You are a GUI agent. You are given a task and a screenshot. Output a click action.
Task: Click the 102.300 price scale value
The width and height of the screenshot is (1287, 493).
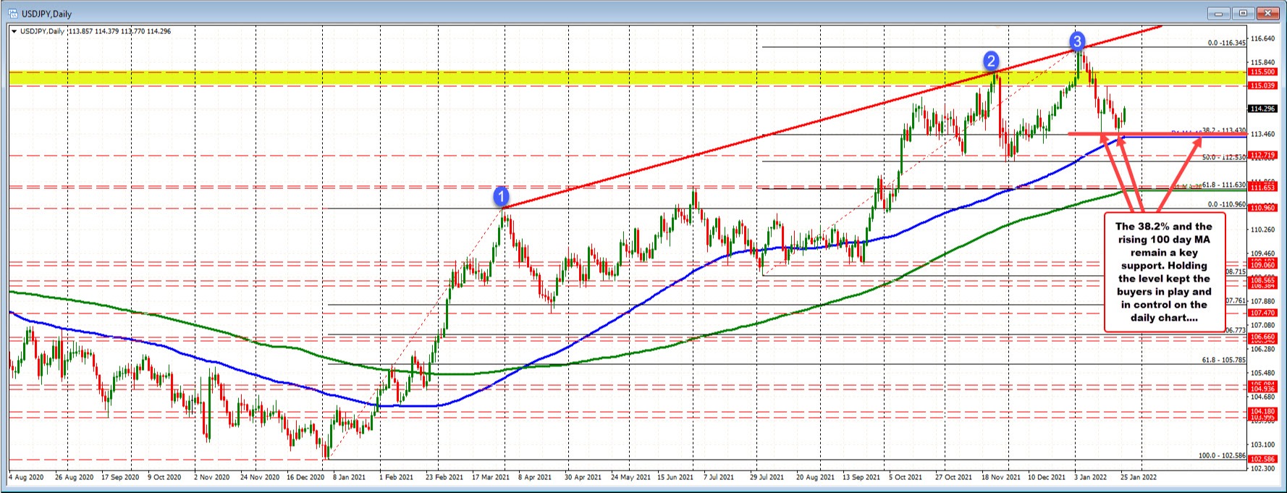(1262, 468)
